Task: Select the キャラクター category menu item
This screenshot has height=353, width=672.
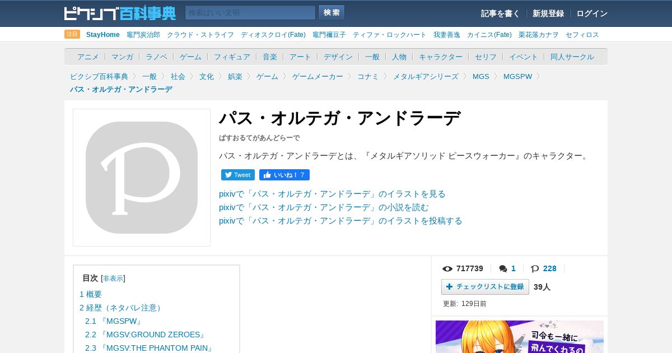Action: tap(441, 57)
